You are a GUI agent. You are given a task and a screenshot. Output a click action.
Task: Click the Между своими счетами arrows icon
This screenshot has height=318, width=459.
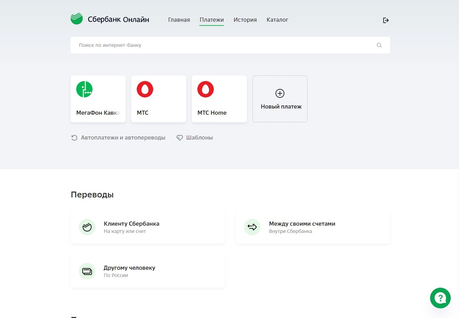tap(252, 227)
